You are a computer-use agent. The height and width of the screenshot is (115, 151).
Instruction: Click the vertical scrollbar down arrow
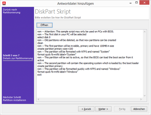145,96
